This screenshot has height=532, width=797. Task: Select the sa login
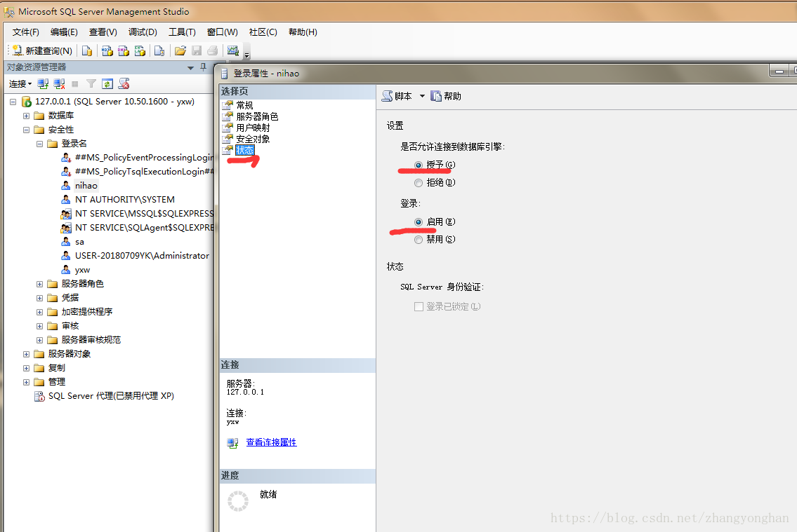click(x=79, y=242)
